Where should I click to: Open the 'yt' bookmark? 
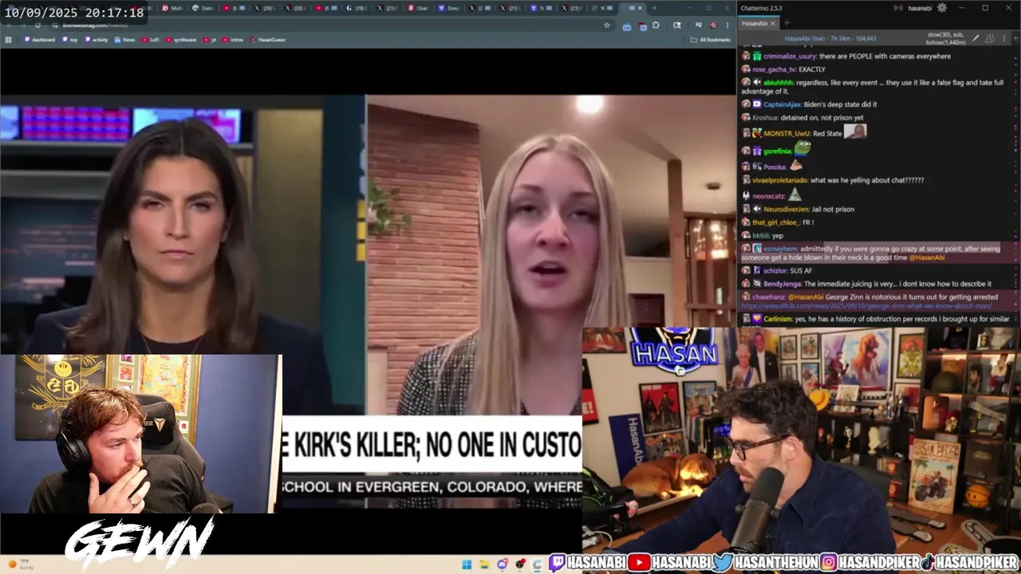point(209,40)
